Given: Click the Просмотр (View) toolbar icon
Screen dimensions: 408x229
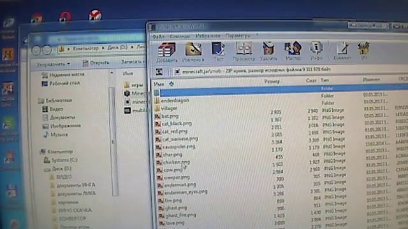Looking at the screenshot, I should (244, 52).
